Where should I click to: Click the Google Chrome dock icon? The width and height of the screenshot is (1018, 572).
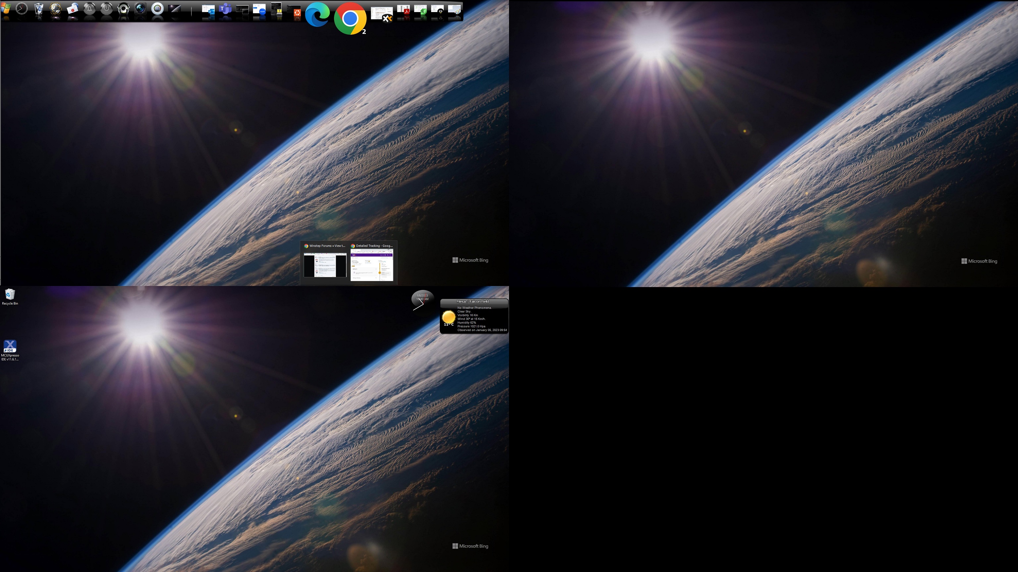350,19
